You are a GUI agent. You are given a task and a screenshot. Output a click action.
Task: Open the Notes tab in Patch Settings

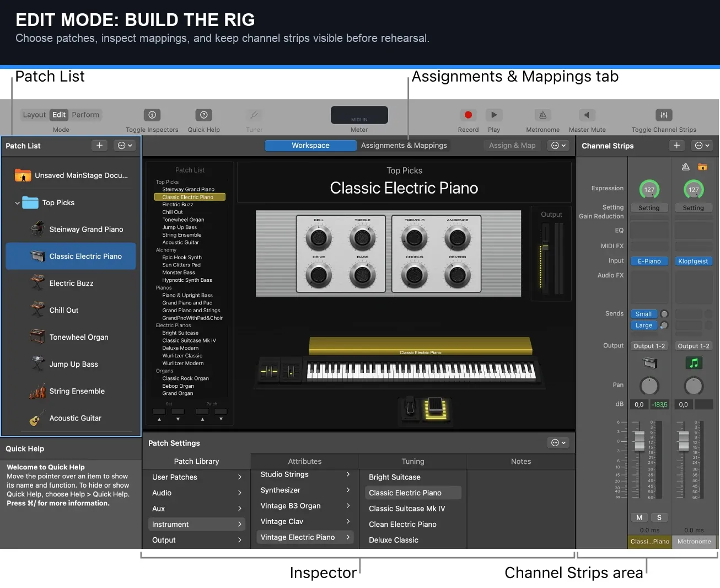pos(521,462)
